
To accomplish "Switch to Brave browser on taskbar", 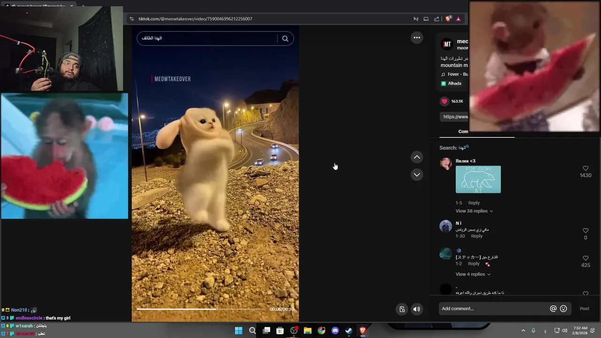I will pos(362,330).
